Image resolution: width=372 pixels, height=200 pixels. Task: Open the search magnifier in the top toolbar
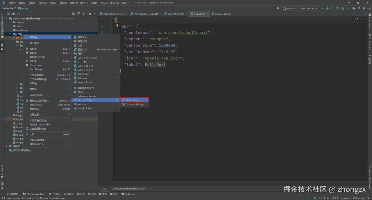click(359, 8)
